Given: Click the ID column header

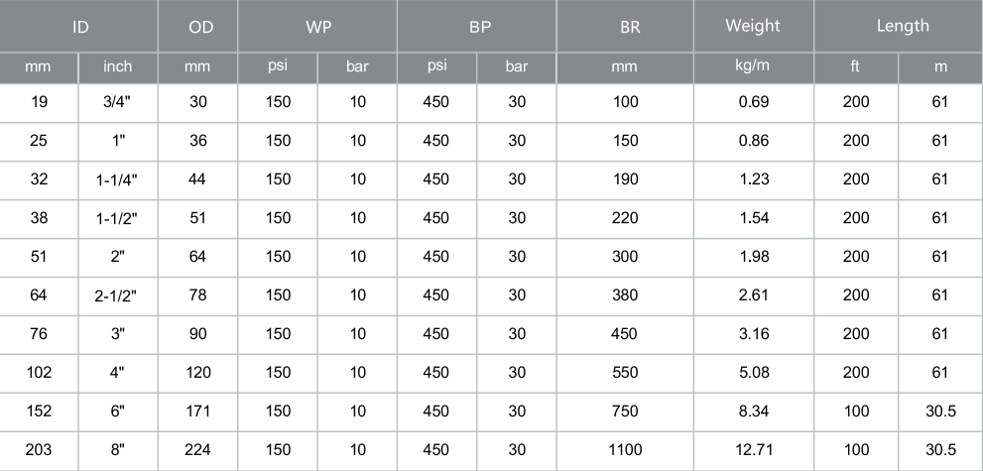Looking at the screenshot, I should 78,26.
